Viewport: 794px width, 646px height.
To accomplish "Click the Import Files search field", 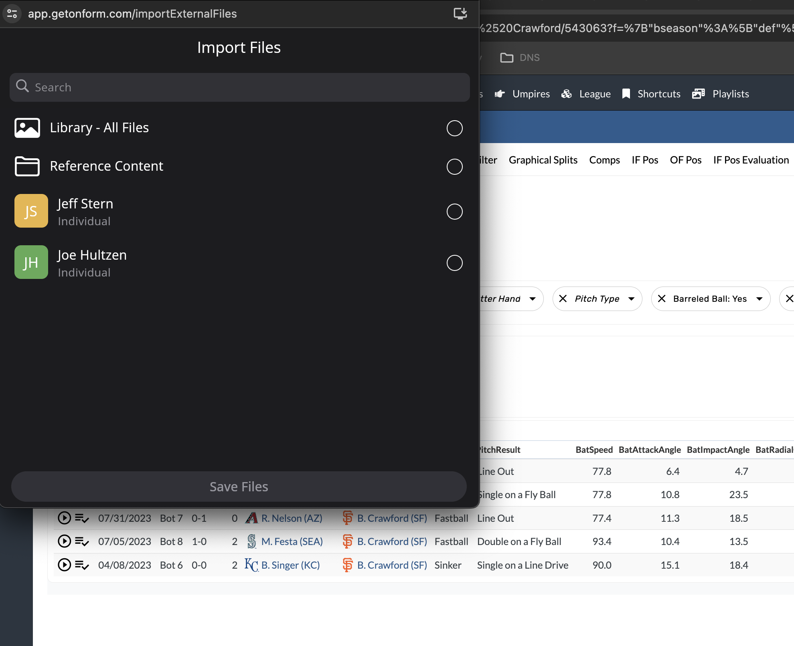I will point(239,87).
